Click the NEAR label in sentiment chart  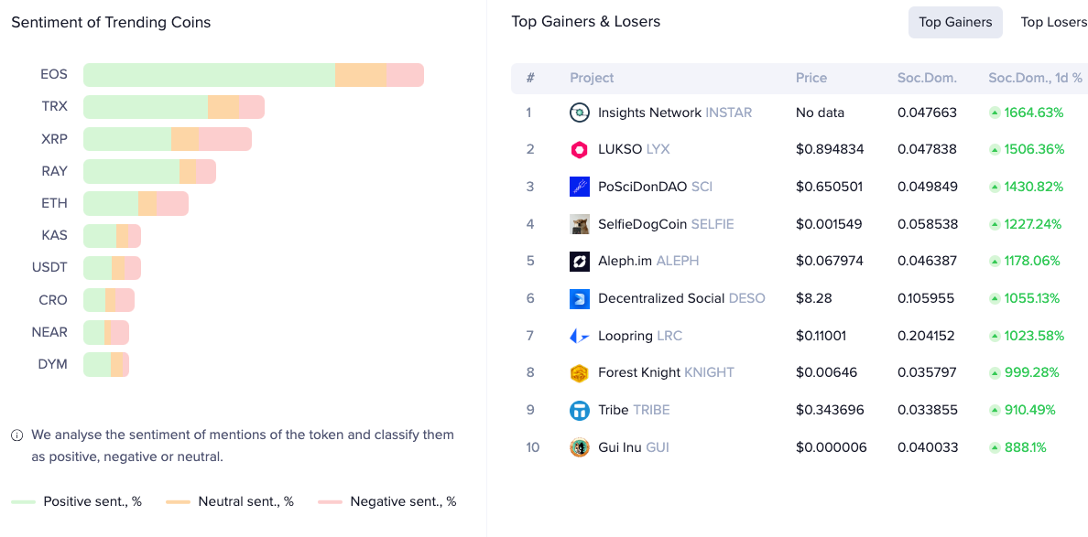[50, 333]
